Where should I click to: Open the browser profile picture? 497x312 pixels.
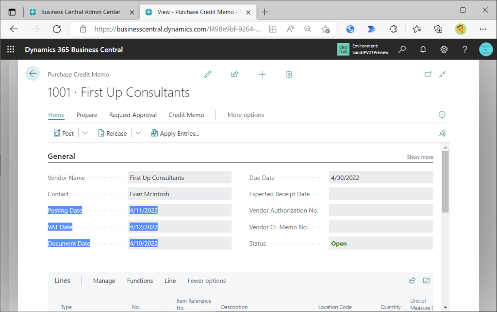(x=461, y=29)
